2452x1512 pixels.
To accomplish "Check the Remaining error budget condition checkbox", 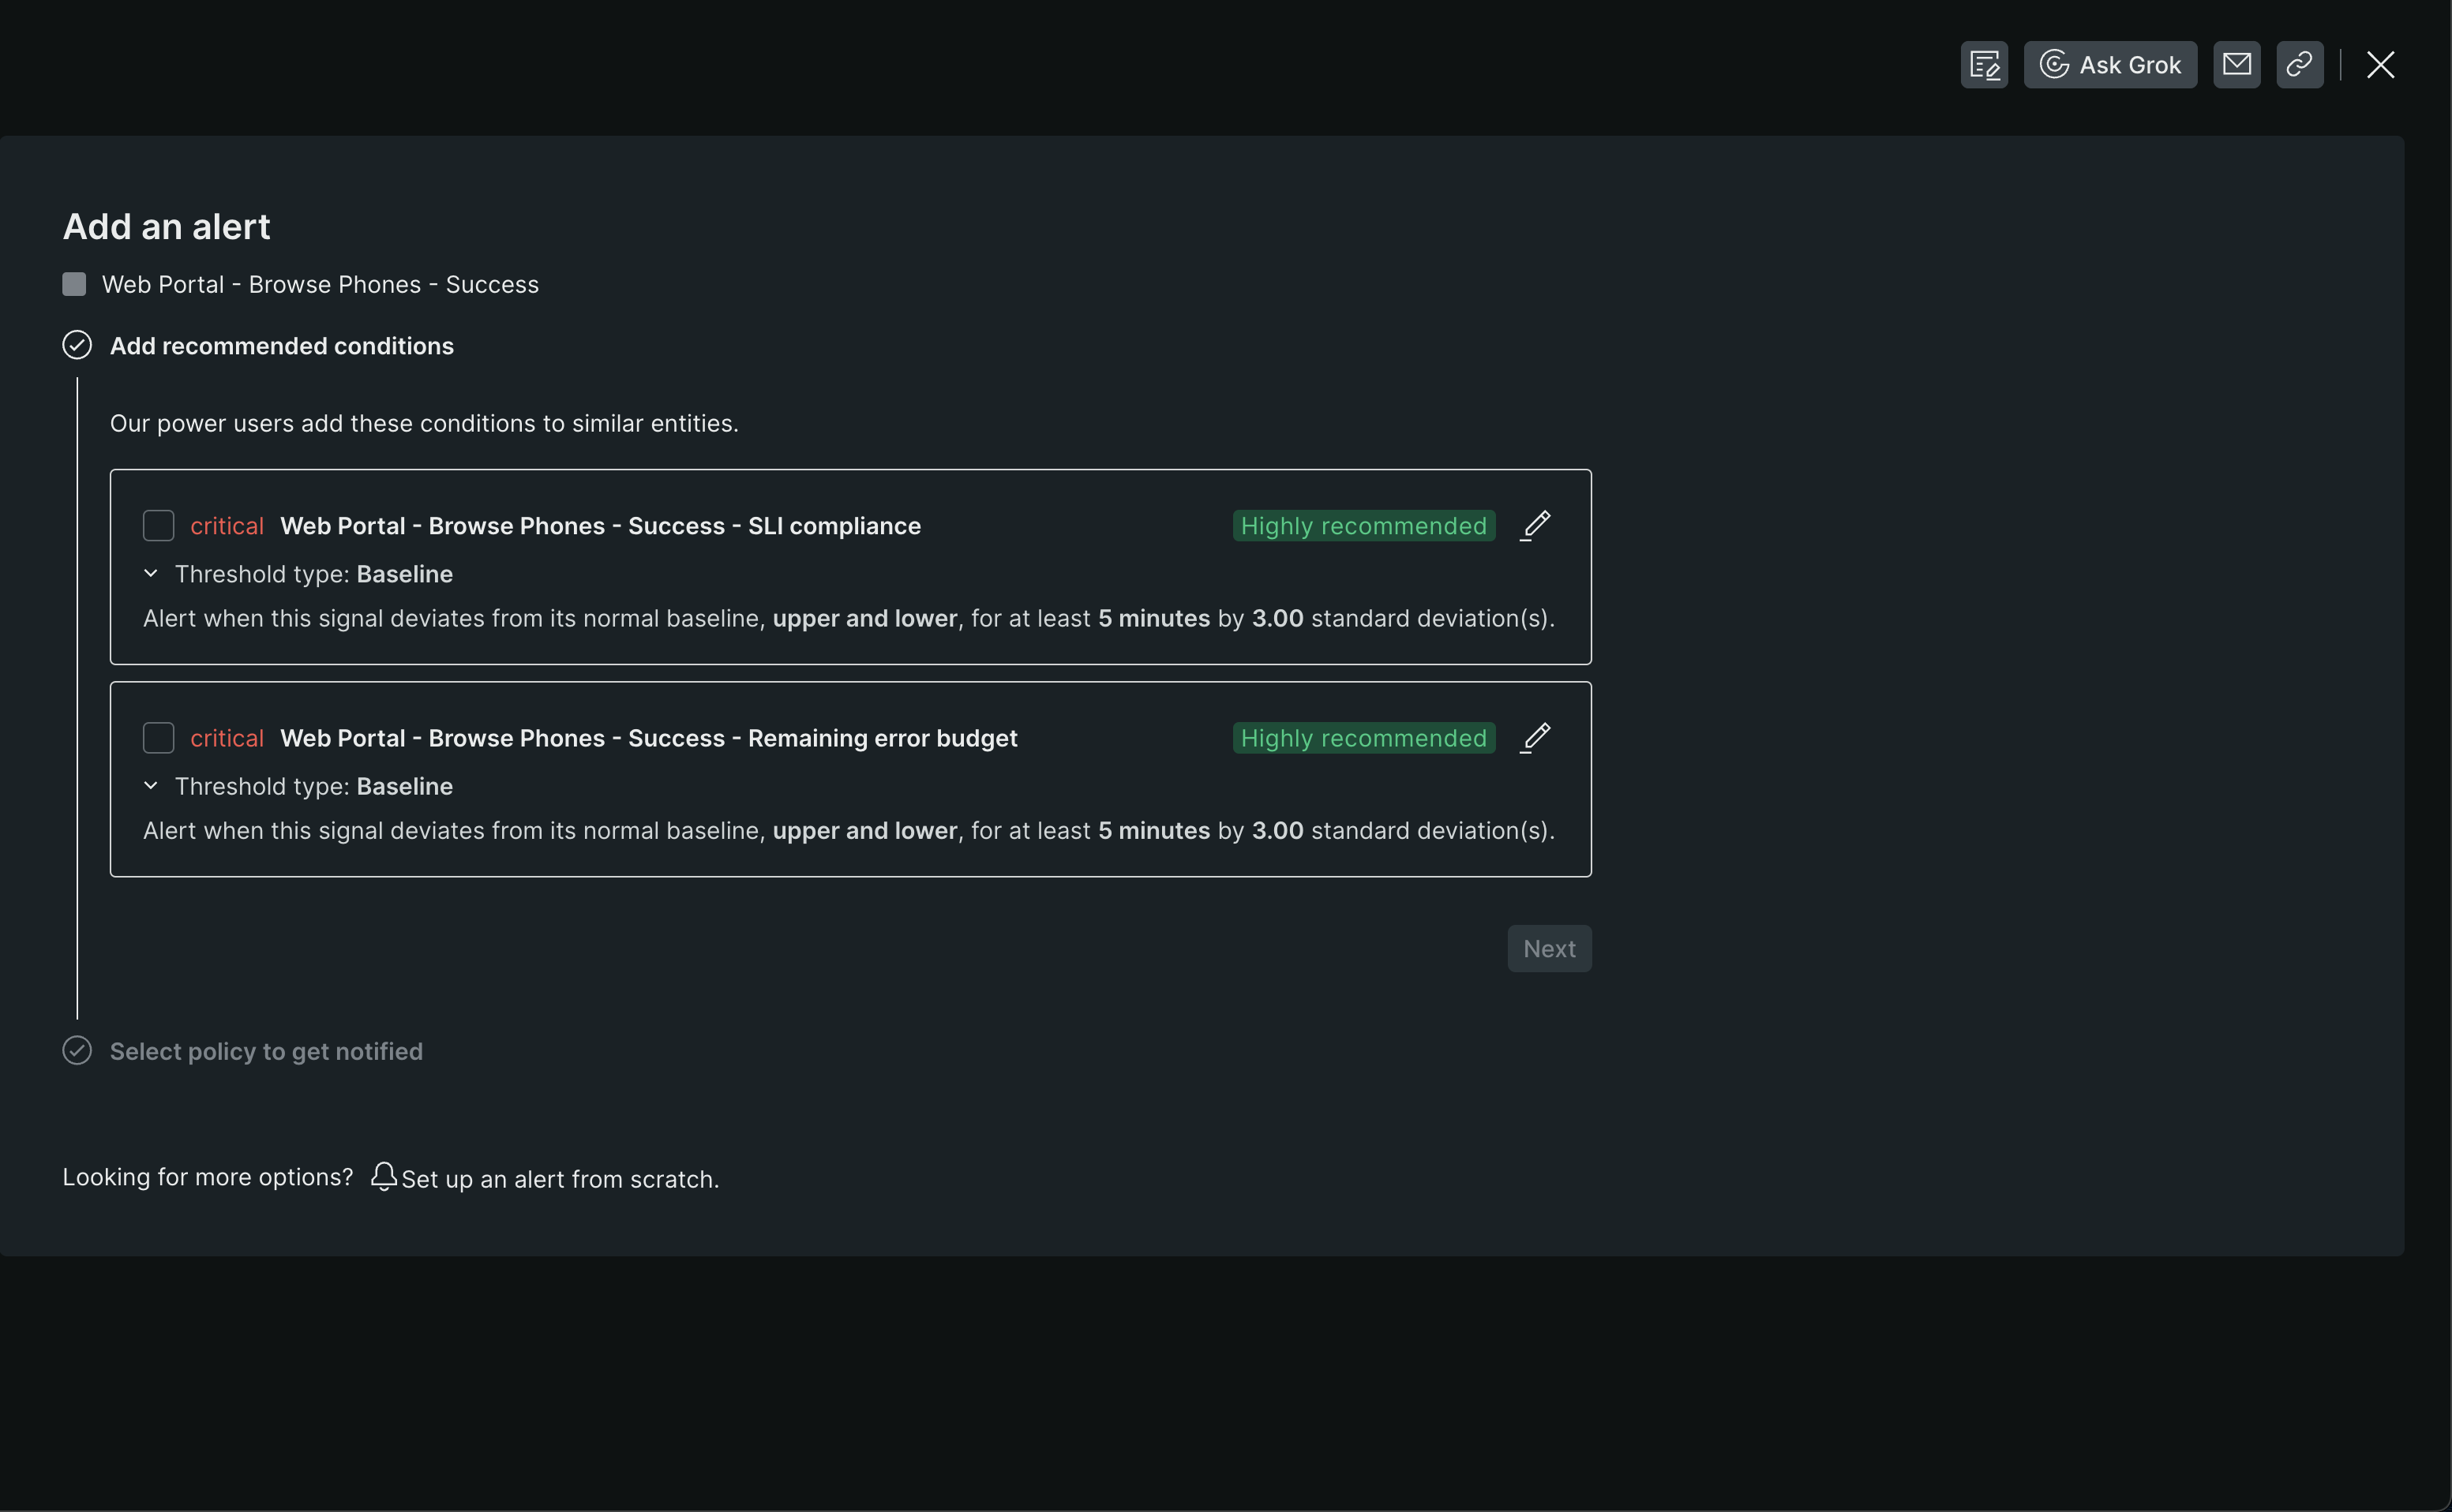I will tap(158, 738).
